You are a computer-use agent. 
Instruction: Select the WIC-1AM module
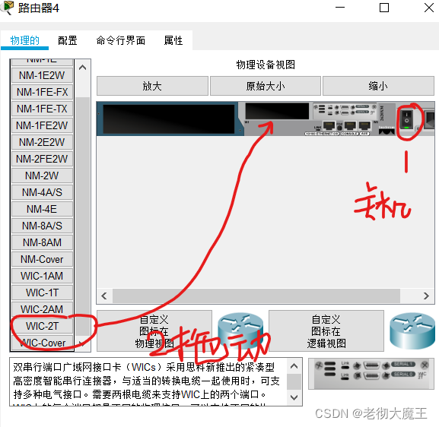click(x=42, y=276)
